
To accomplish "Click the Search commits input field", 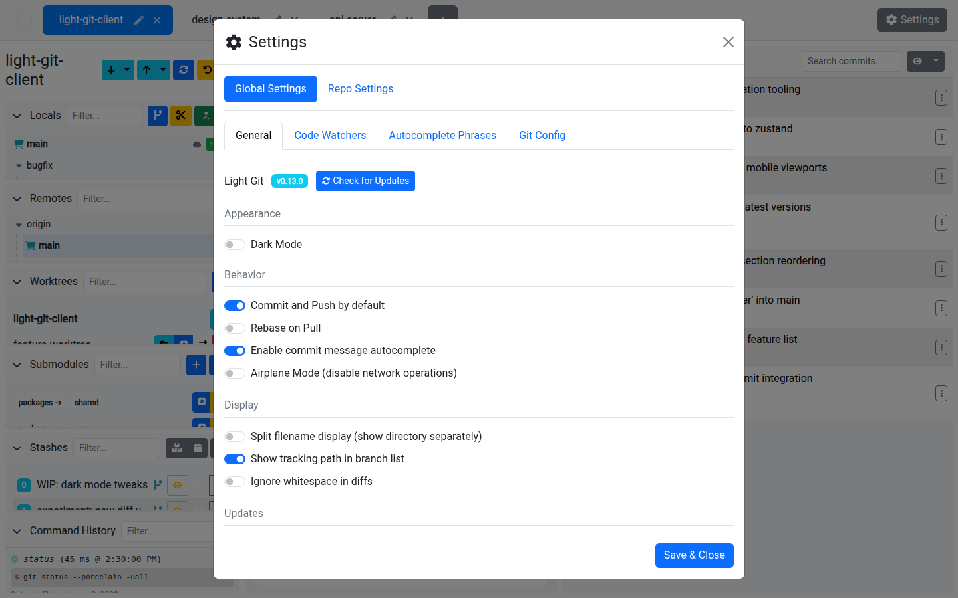I will tap(851, 61).
